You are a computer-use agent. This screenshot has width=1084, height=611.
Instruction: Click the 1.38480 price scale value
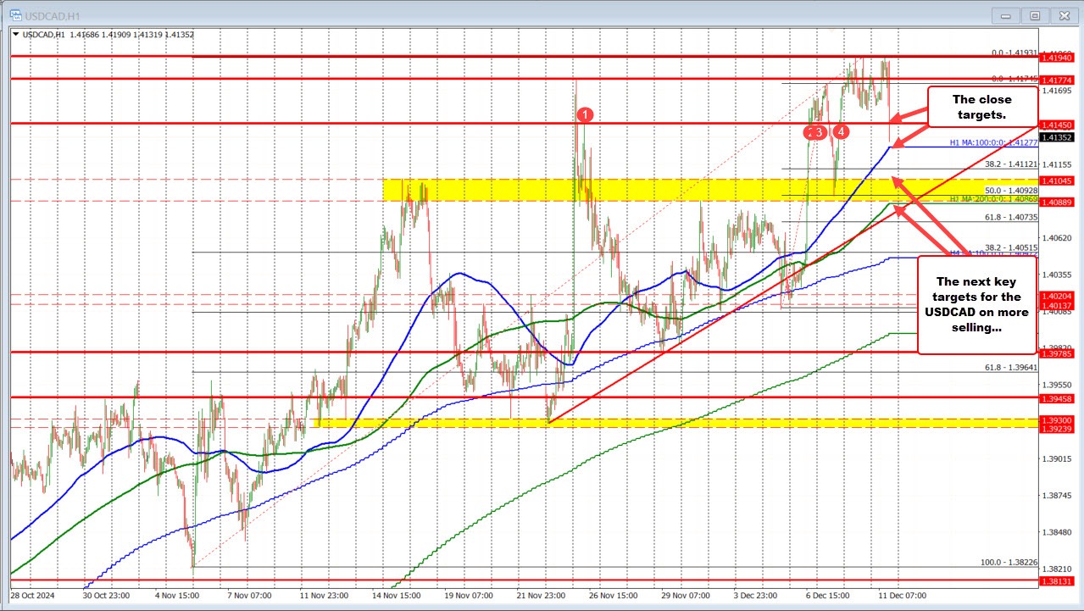(1057, 532)
